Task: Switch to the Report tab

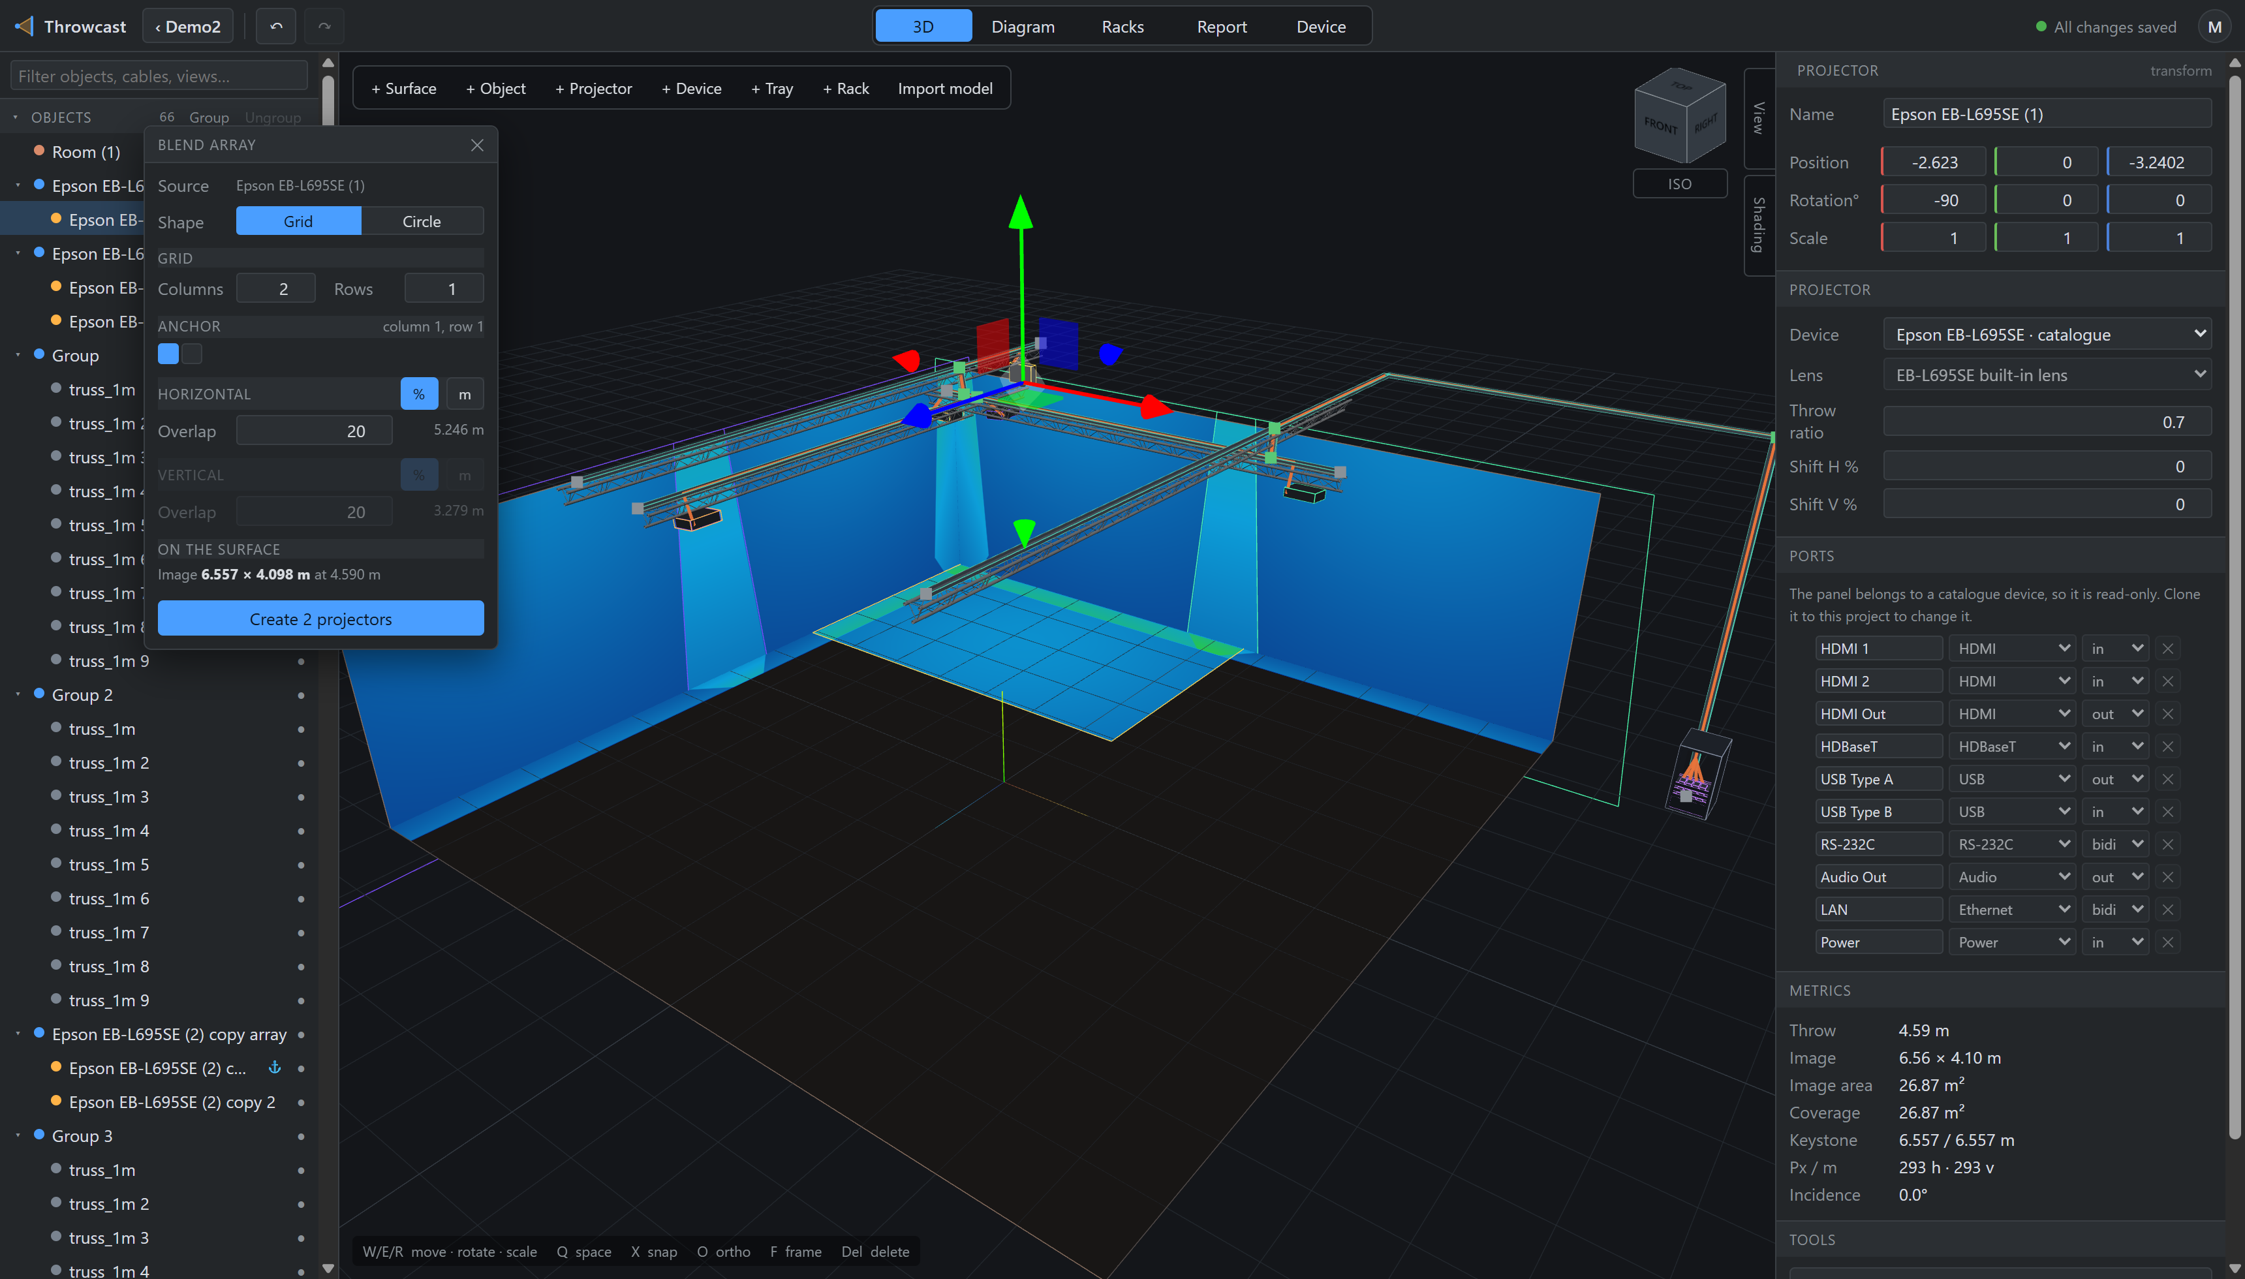Action: [1221, 26]
